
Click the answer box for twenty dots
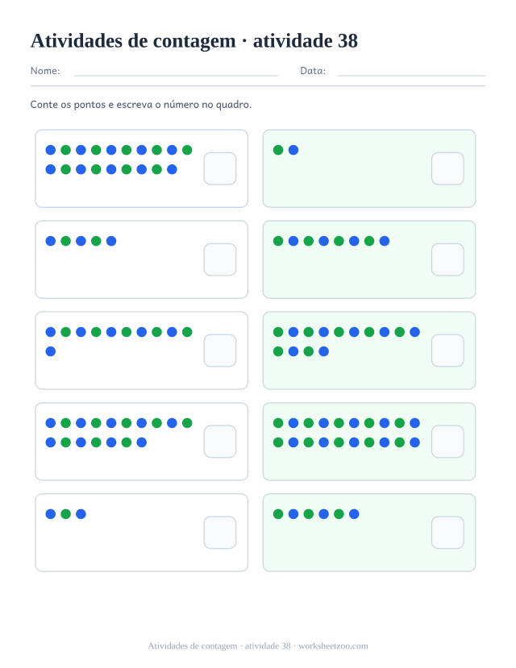tap(447, 442)
